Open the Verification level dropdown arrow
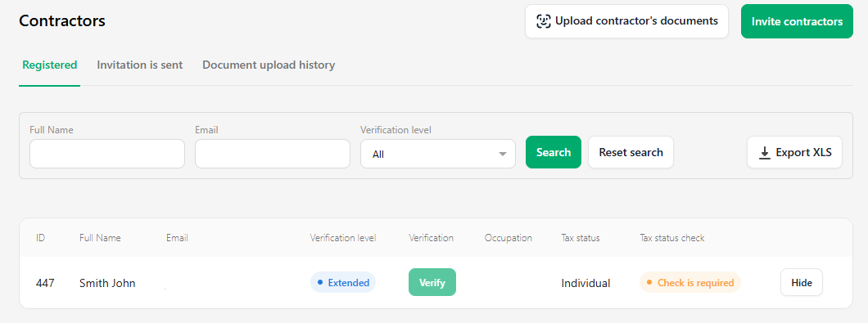 [x=503, y=155]
